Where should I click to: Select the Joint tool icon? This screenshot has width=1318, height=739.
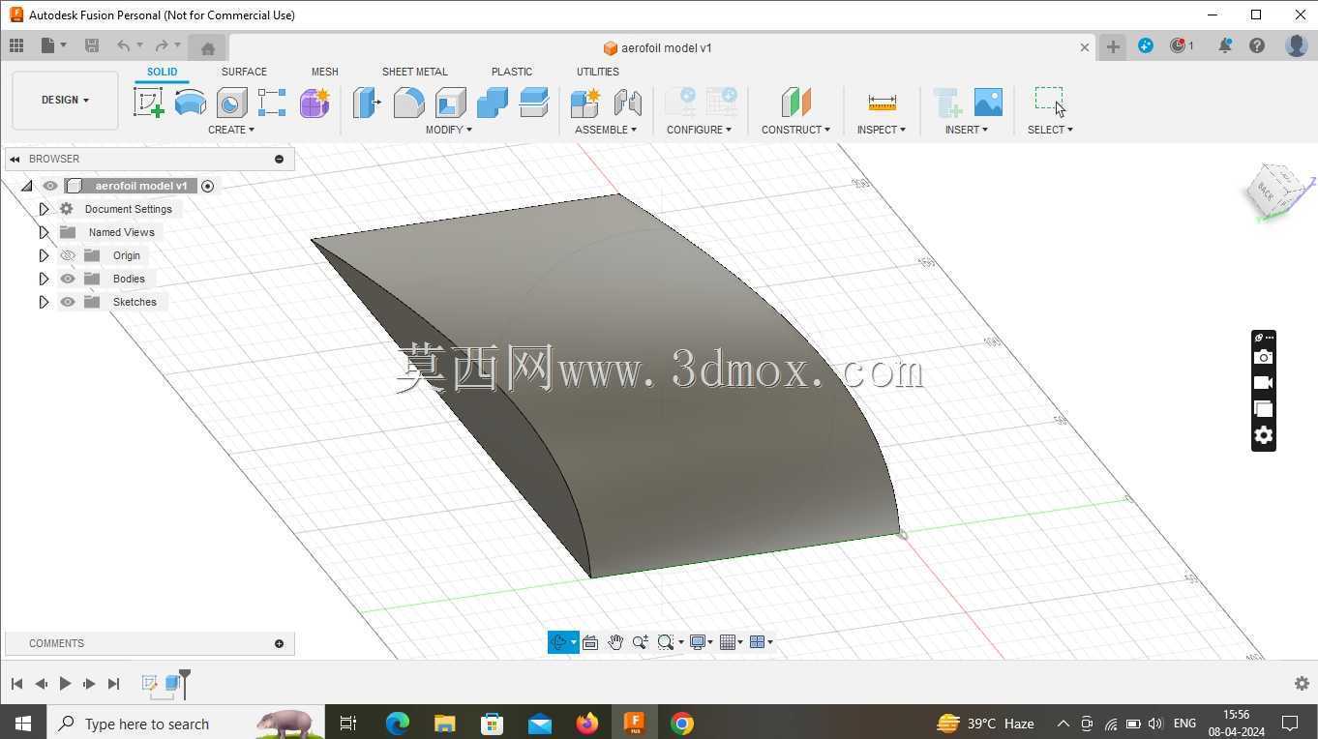pos(627,103)
